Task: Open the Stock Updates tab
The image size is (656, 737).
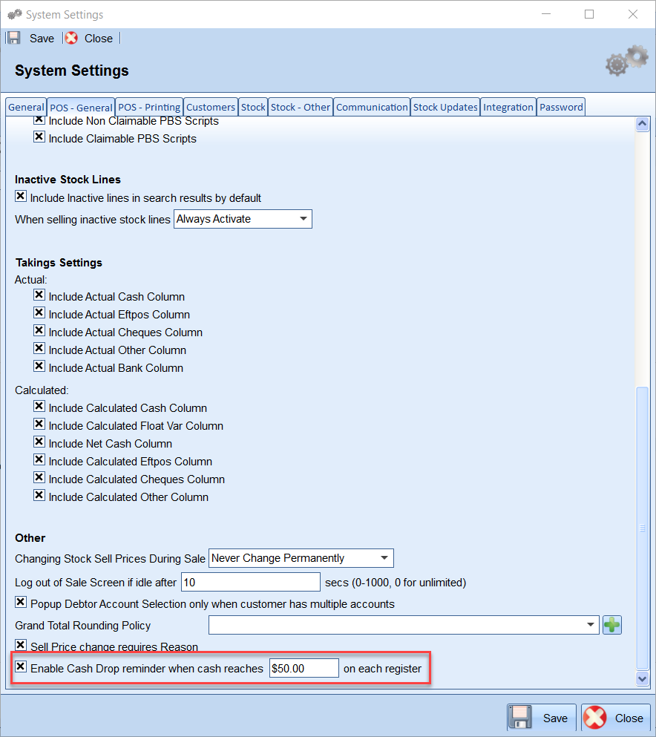Action: (x=445, y=107)
